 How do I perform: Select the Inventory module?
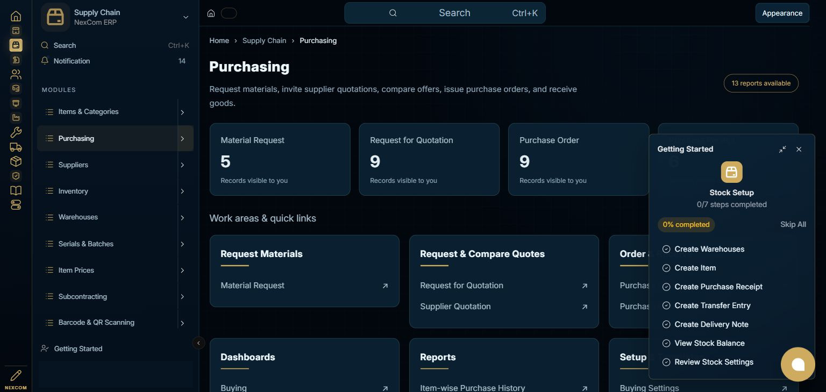pyautogui.click(x=107, y=191)
